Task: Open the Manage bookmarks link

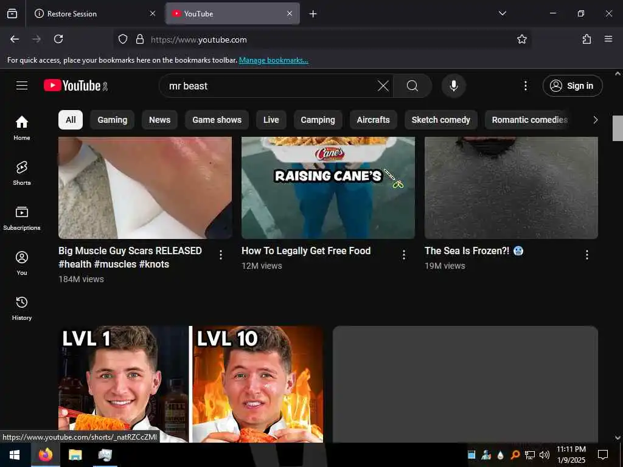Action: coord(273,60)
